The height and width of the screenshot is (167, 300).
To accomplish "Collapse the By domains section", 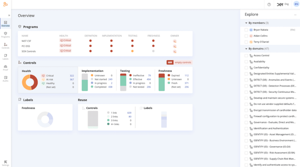I will click(246, 48).
